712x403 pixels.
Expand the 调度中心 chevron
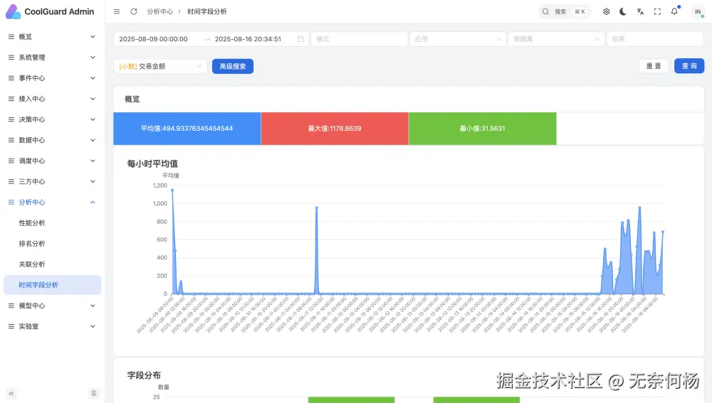(93, 161)
